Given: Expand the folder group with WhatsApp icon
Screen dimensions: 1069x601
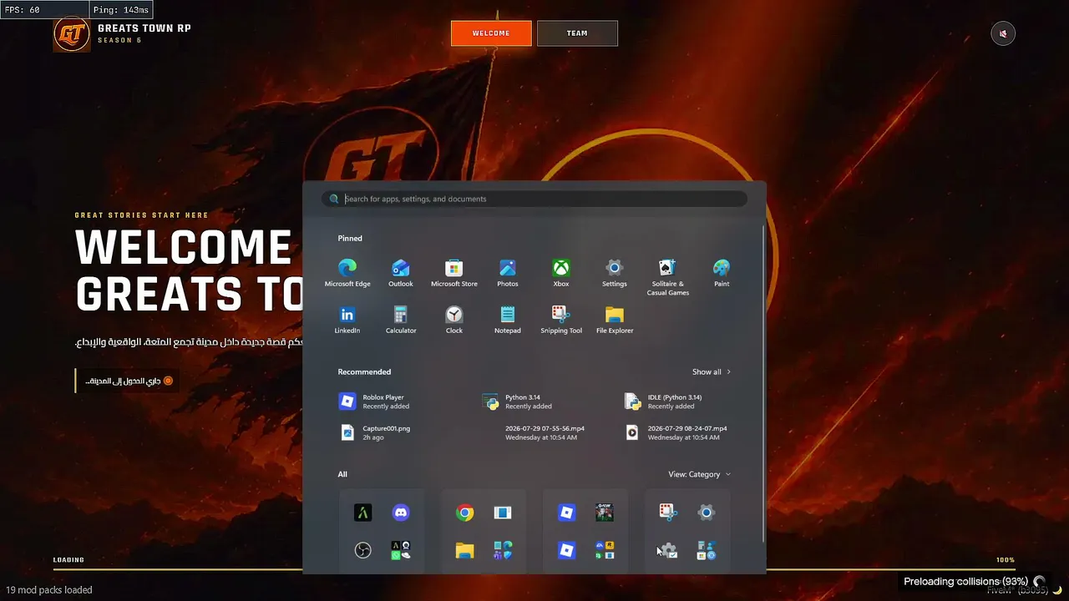Looking at the screenshot, I should point(401,551).
